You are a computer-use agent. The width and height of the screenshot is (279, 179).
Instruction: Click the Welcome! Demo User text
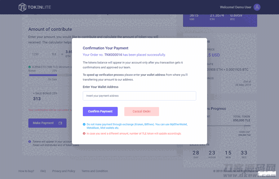(x=235, y=7)
